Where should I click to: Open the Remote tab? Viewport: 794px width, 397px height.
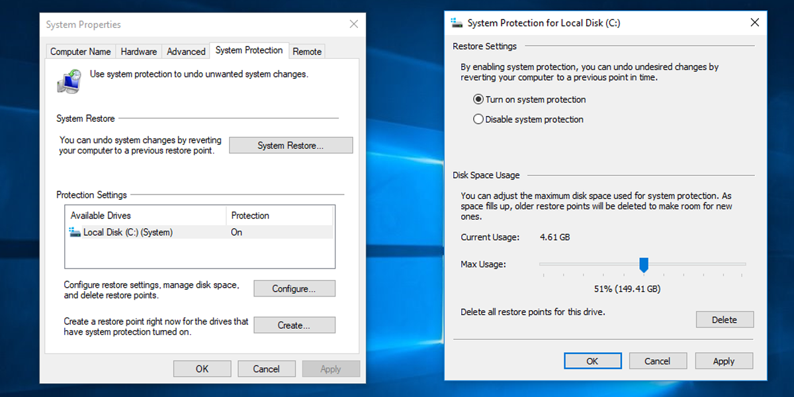307,51
